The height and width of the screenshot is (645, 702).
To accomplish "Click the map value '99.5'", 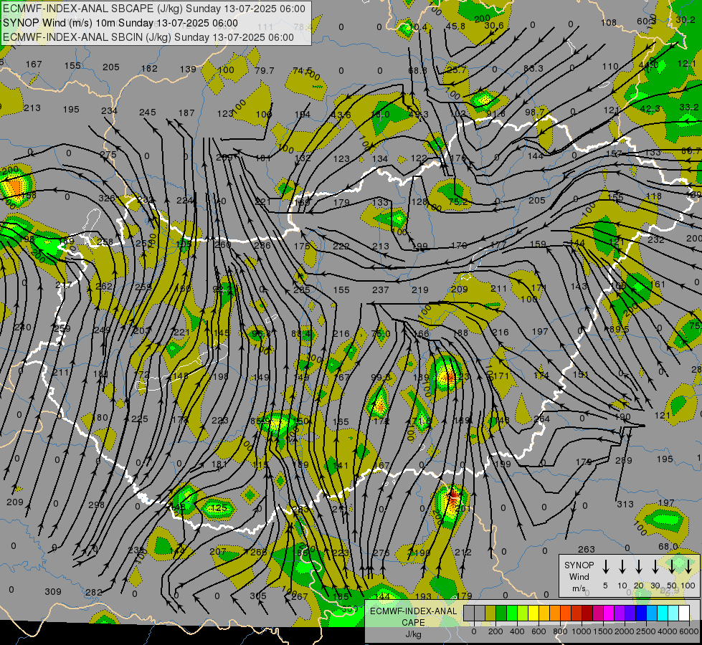I will [381, 378].
